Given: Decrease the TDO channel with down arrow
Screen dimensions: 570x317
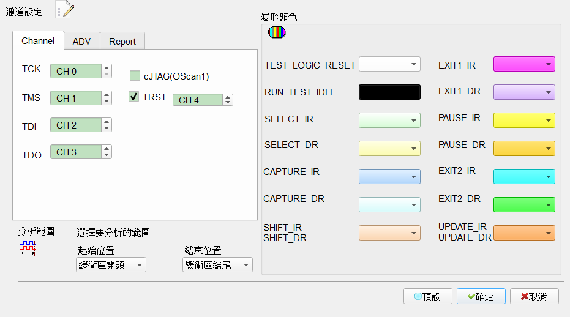Looking at the screenshot, I should pyautogui.click(x=107, y=155).
